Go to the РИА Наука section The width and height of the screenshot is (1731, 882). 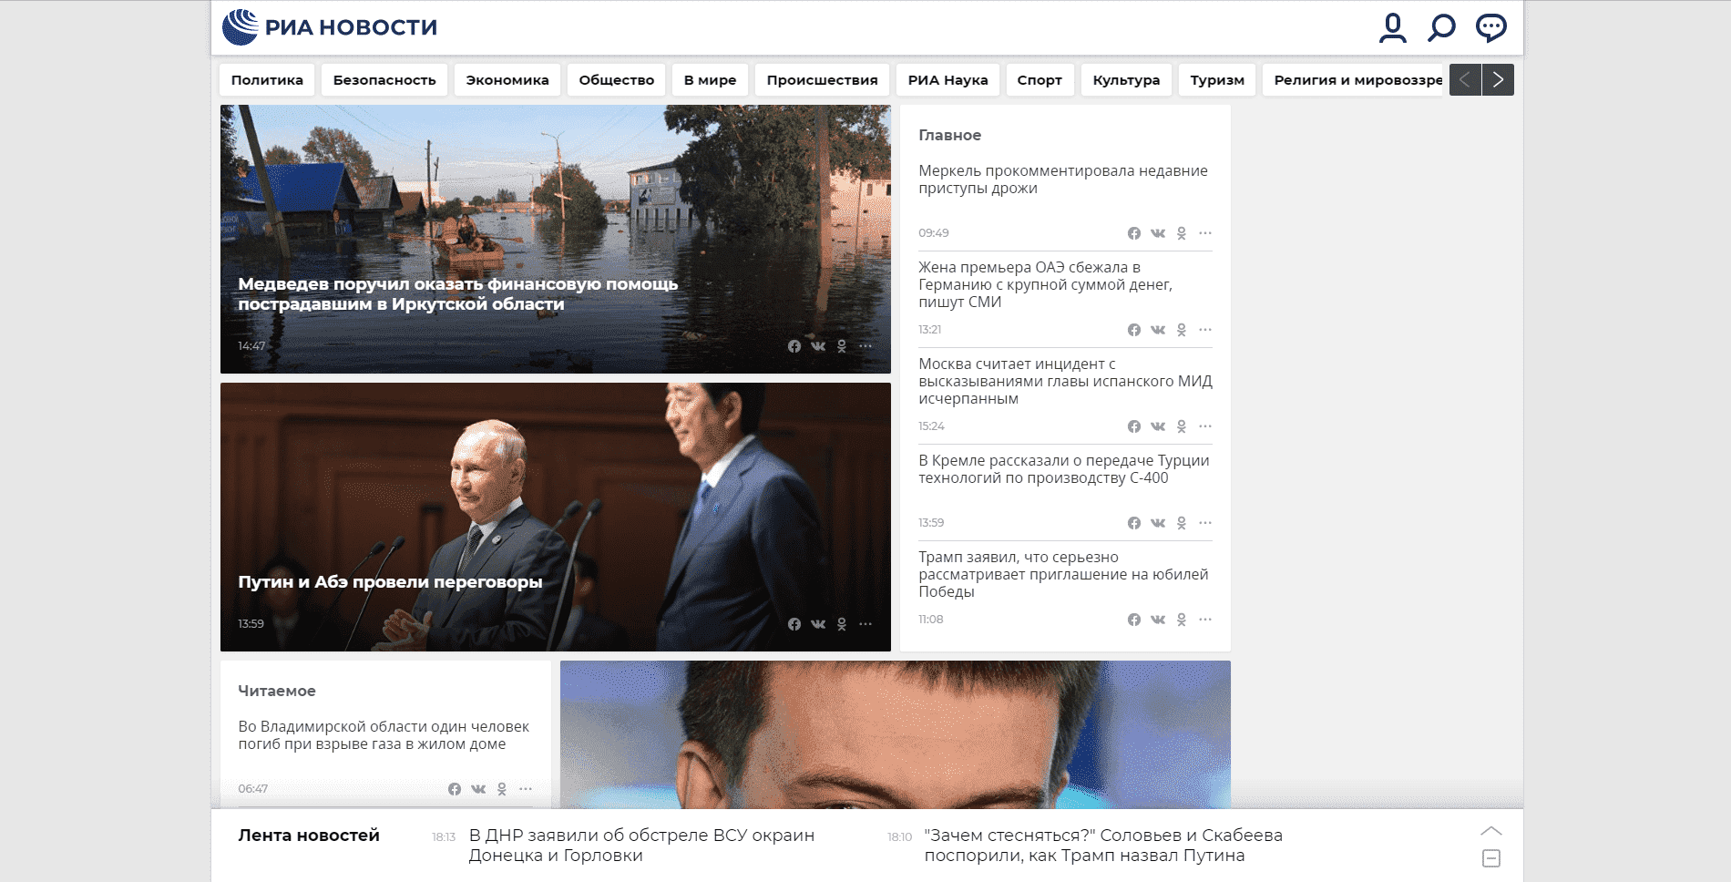pyautogui.click(x=947, y=80)
